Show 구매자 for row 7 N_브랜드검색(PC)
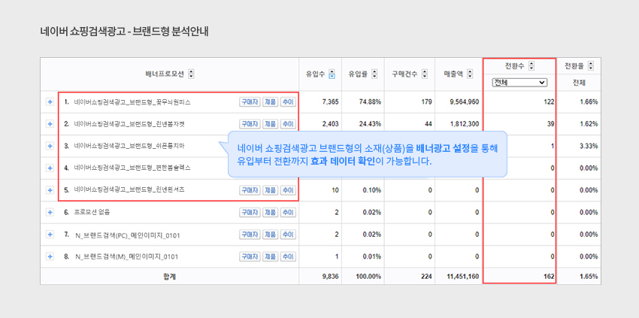Viewport: 639px width, 318px height. coord(250,235)
